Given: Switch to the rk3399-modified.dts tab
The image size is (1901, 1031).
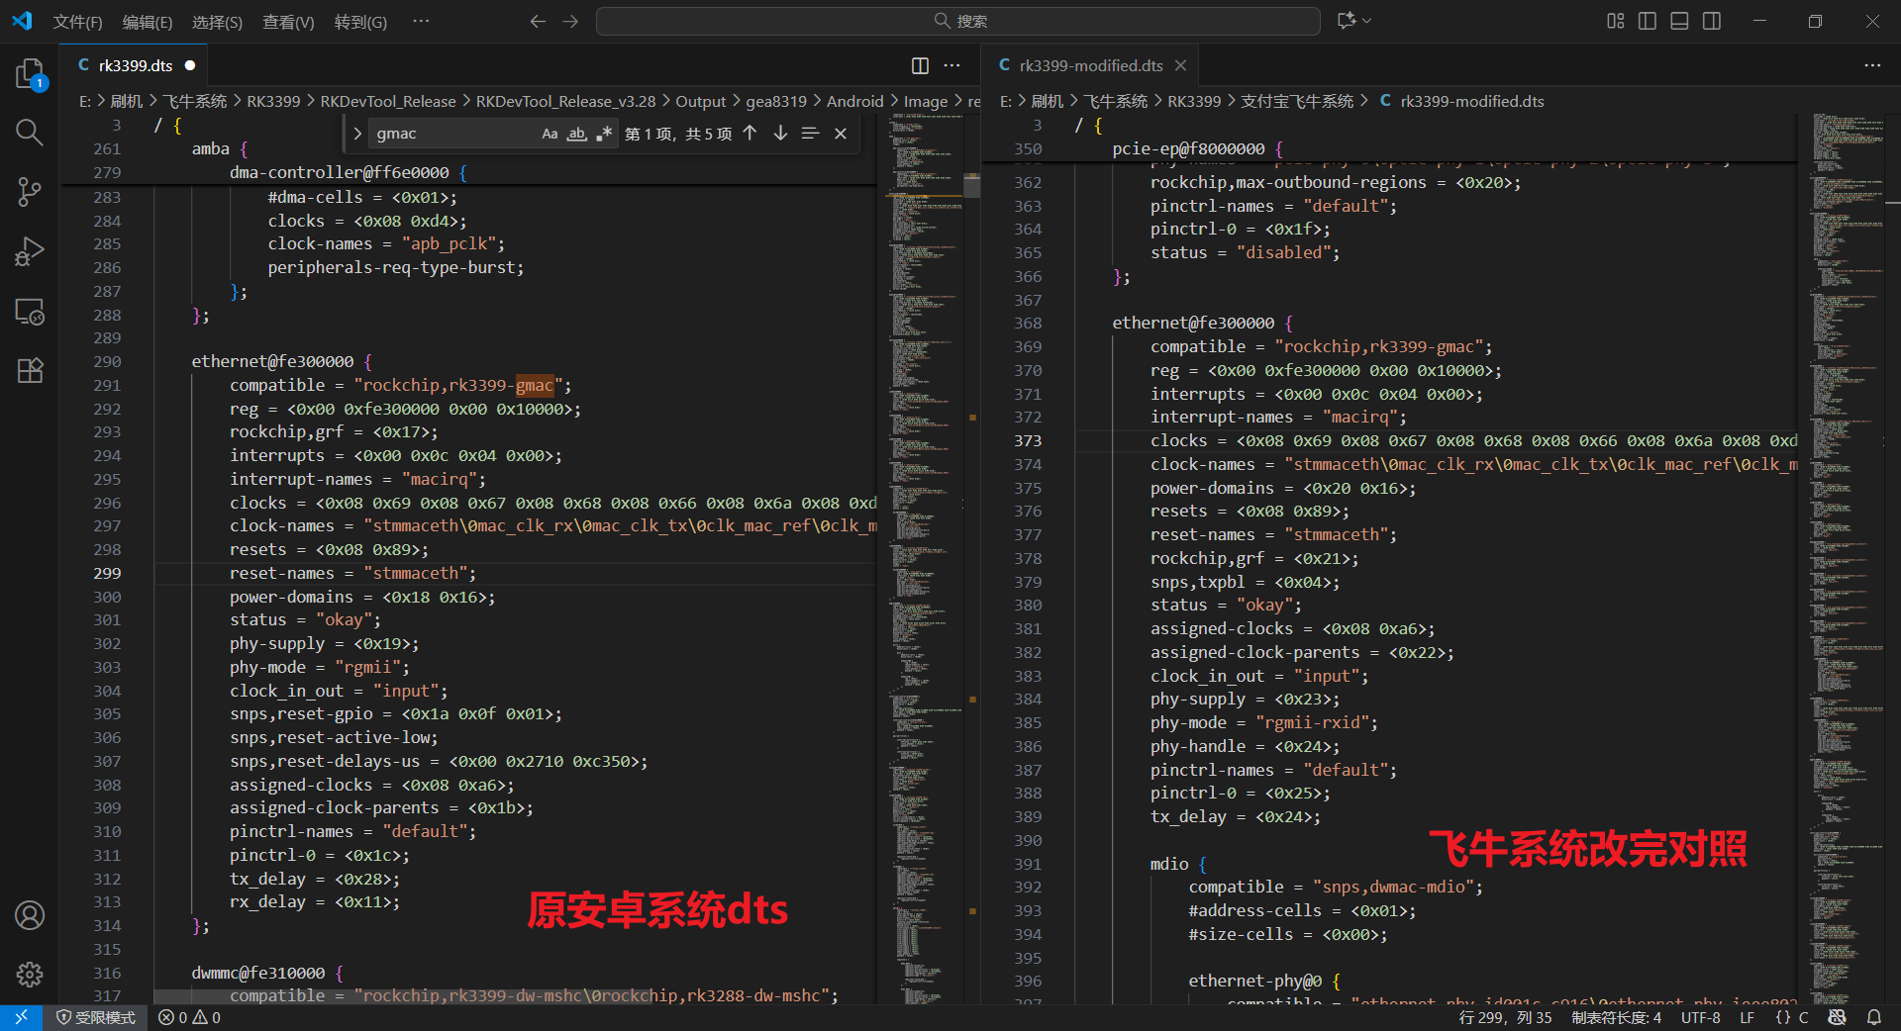Looking at the screenshot, I should (1090, 65).
